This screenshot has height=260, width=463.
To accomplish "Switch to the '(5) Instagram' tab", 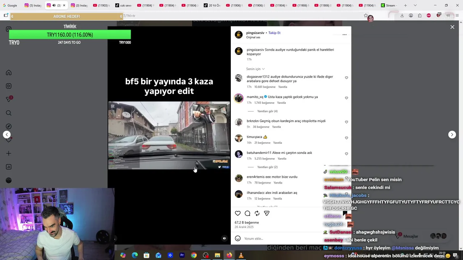I will click(x=33, y=5).
